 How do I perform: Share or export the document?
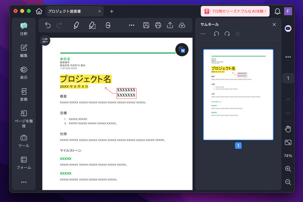[x=170, y=25]
